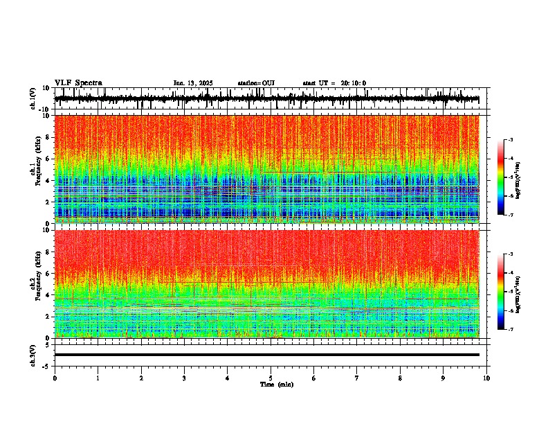The width and height of the screenshot is (548, 424).
Task: Click the 'start UT = 20:10:0' label
Action: click(334, 83)
